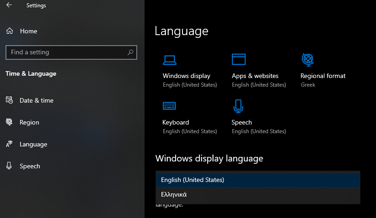The height and width of the screenshot is (218, 376).
Task: Click English (United States) under Windows display
Action: pyautogui.click(x=190, y=85)
